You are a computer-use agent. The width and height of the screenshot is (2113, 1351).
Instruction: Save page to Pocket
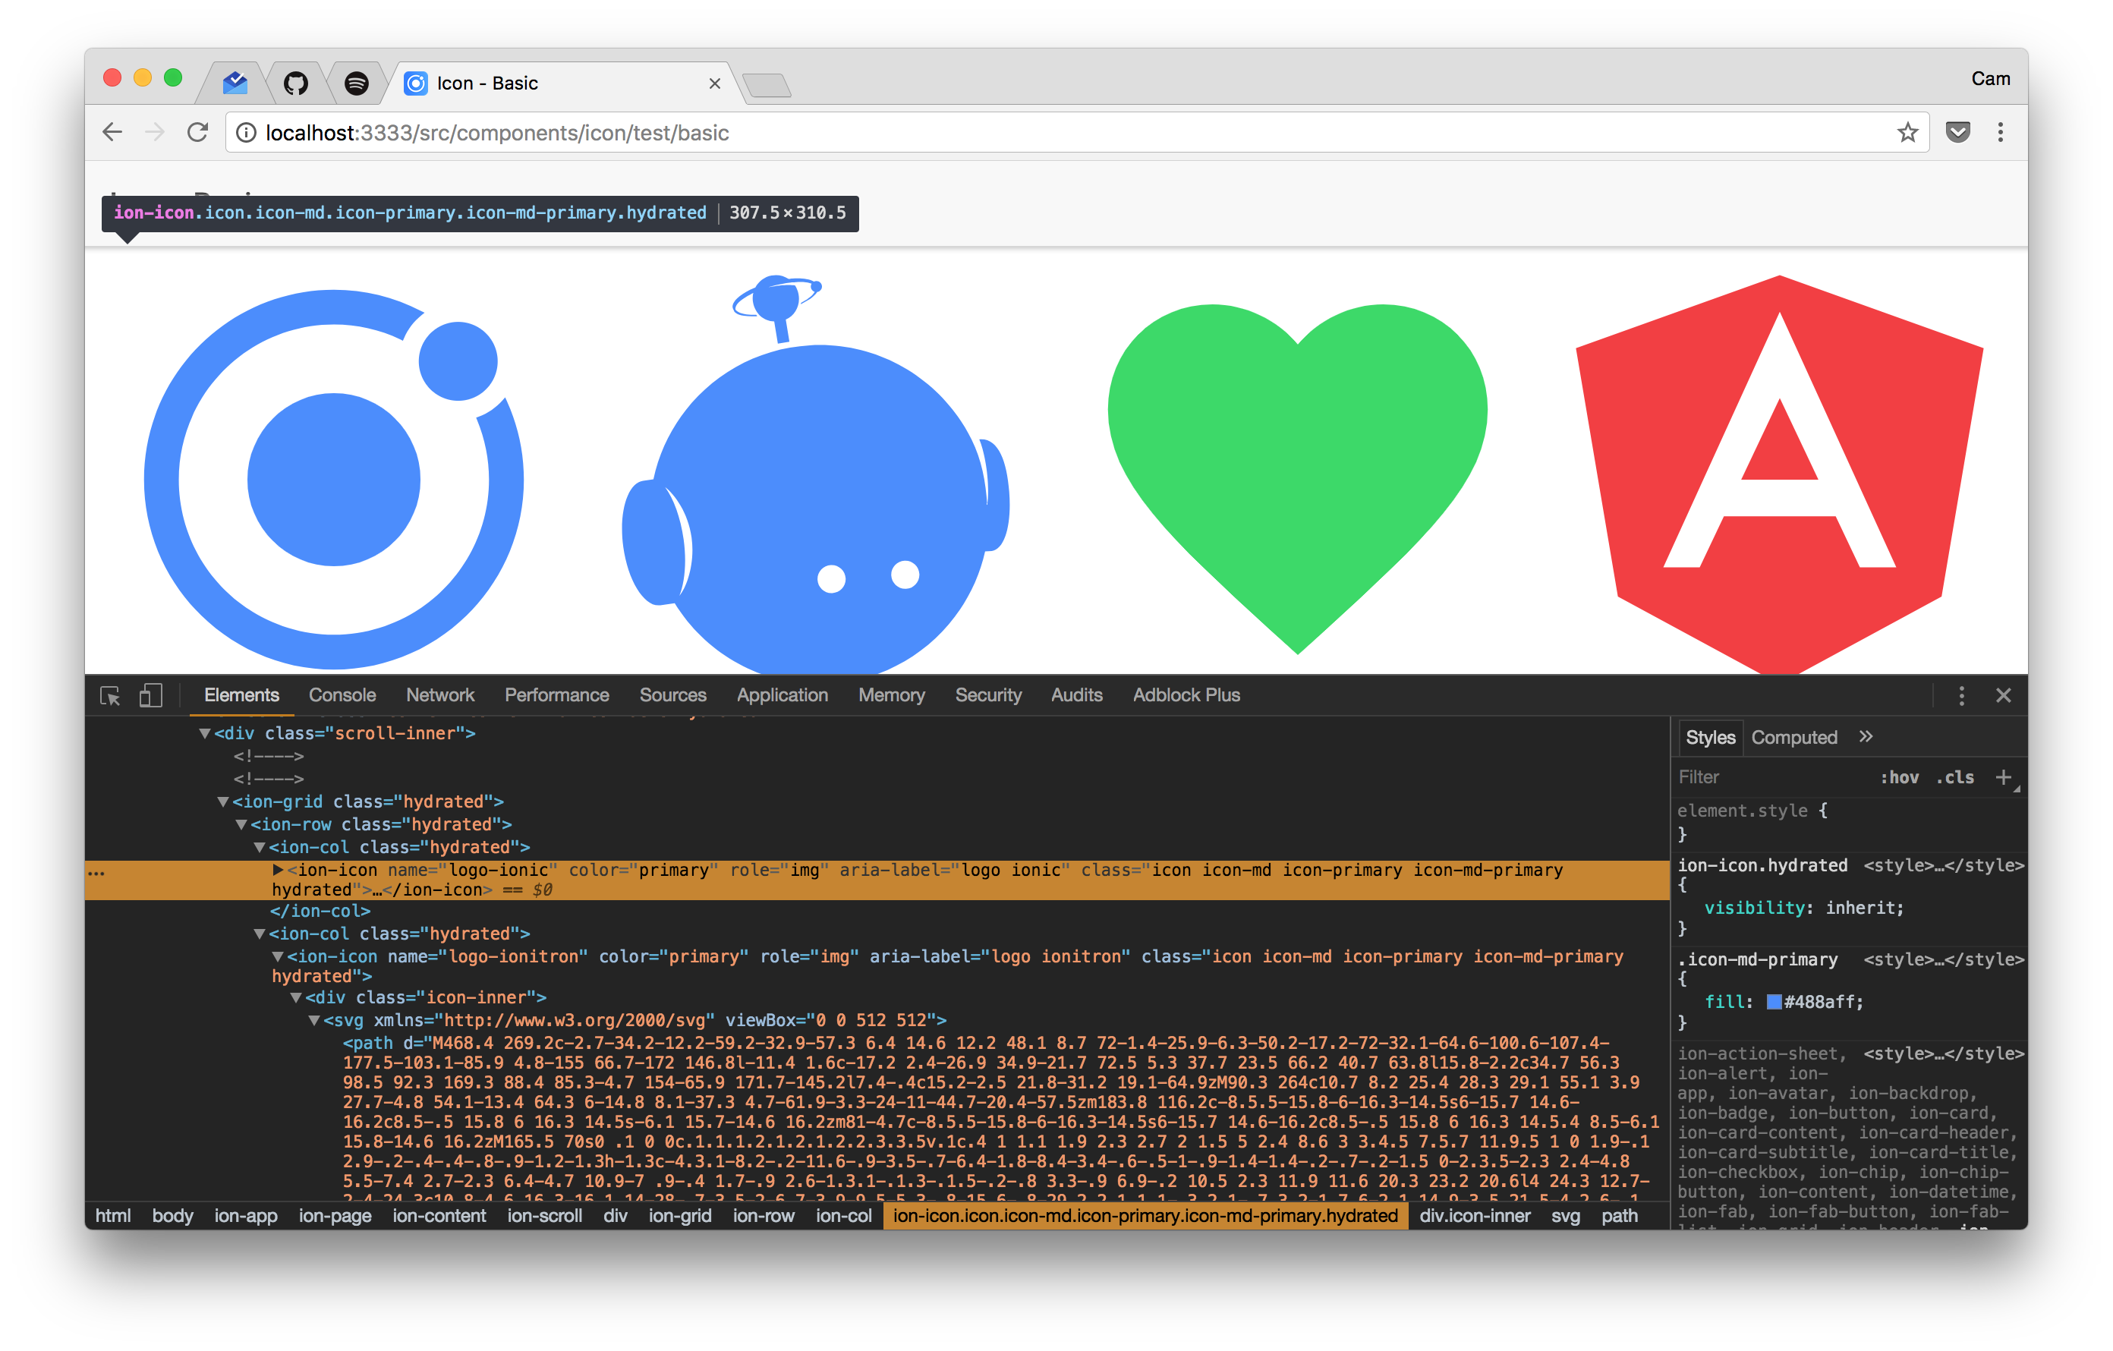click(x=1957, y=133)
